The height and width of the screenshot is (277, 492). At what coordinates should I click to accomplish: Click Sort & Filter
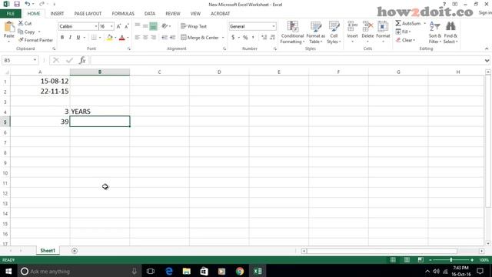[x=434, y=32]
